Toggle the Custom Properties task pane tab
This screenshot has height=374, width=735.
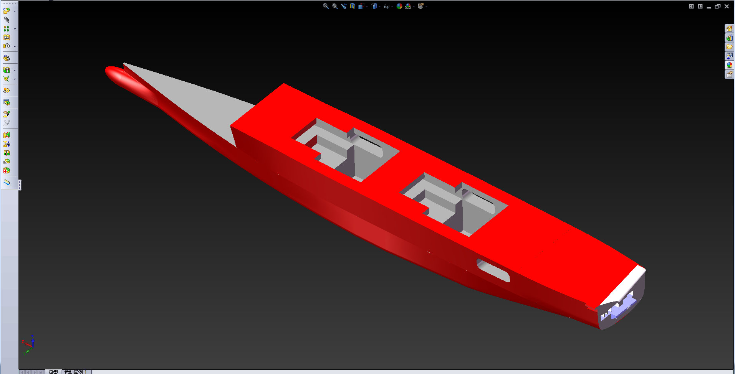tap(729, 74)
